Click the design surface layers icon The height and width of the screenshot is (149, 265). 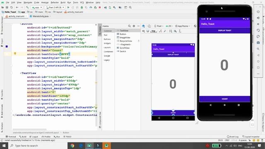point(144,26)
